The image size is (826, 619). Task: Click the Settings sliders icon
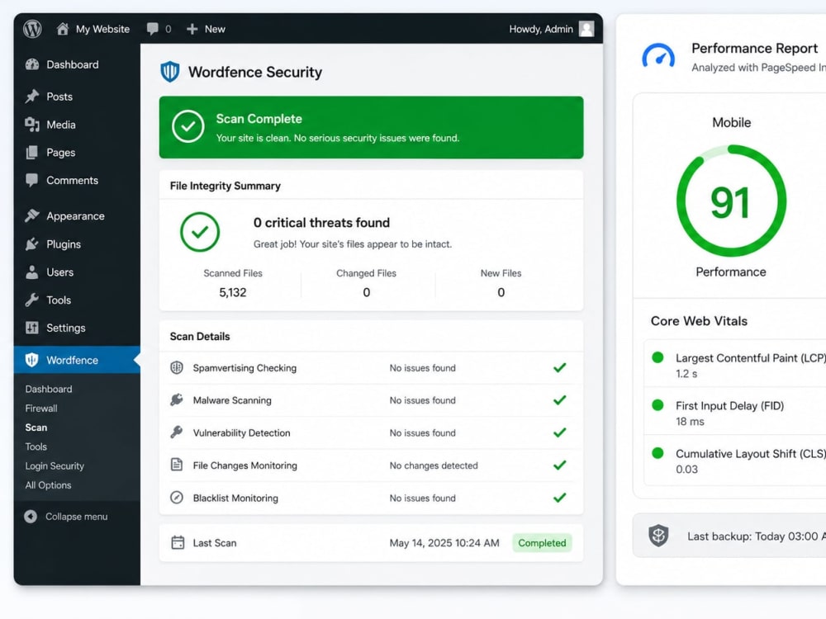click(x=32, y=328)
